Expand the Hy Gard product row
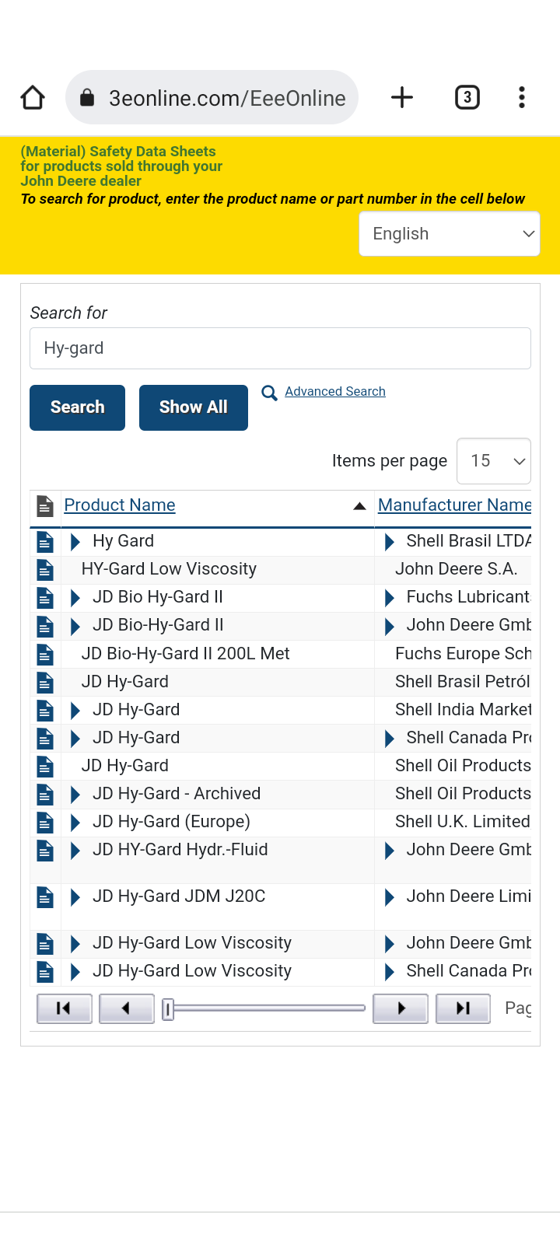The image size is (560, 1244). tap(75, 541)
